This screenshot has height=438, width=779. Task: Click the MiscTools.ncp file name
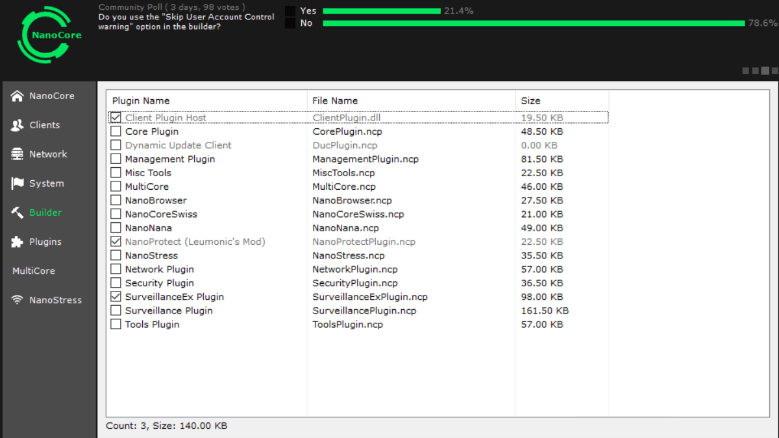(x=343, y=172)
